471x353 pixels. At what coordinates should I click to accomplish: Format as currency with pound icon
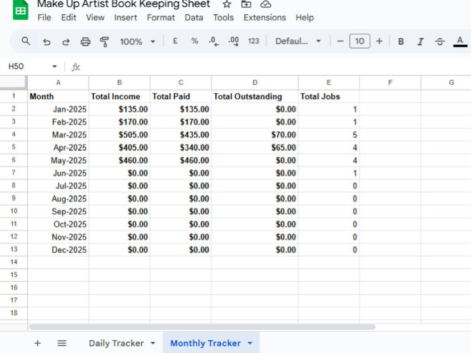[x=175, y=41]
